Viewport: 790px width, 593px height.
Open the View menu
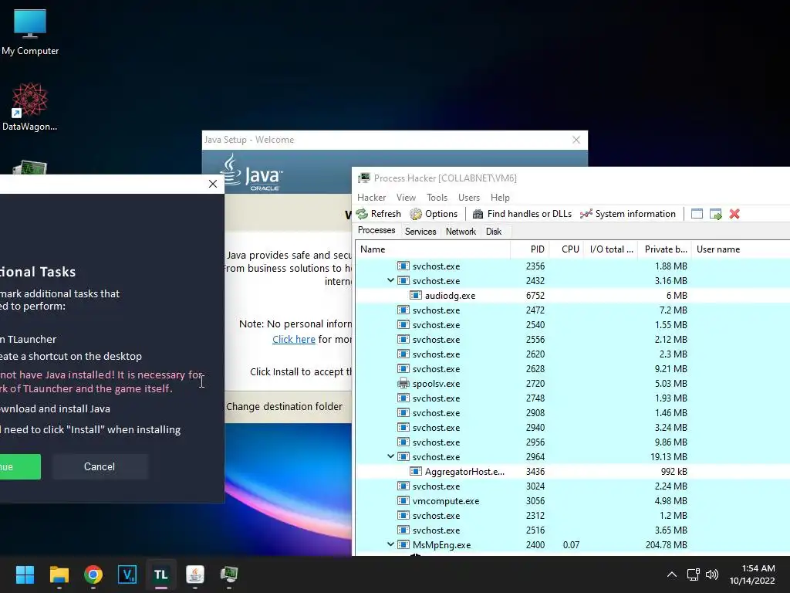point(406,198)
